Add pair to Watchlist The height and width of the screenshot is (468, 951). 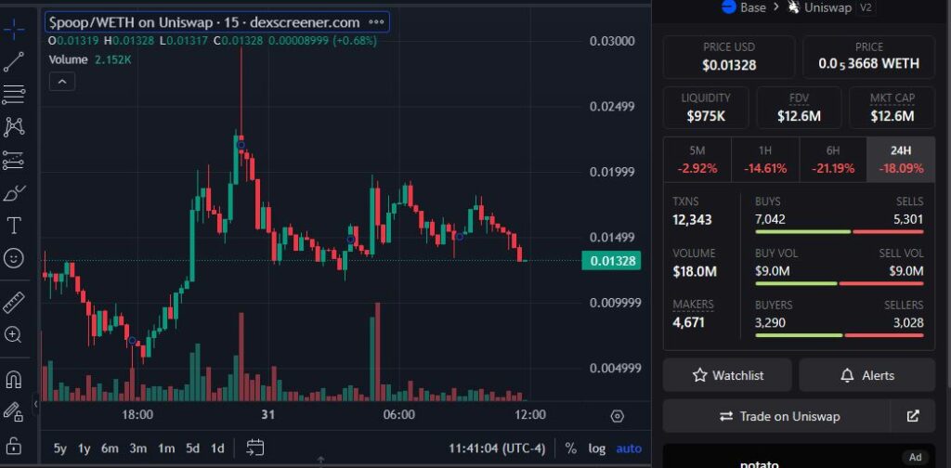[727, 375]
